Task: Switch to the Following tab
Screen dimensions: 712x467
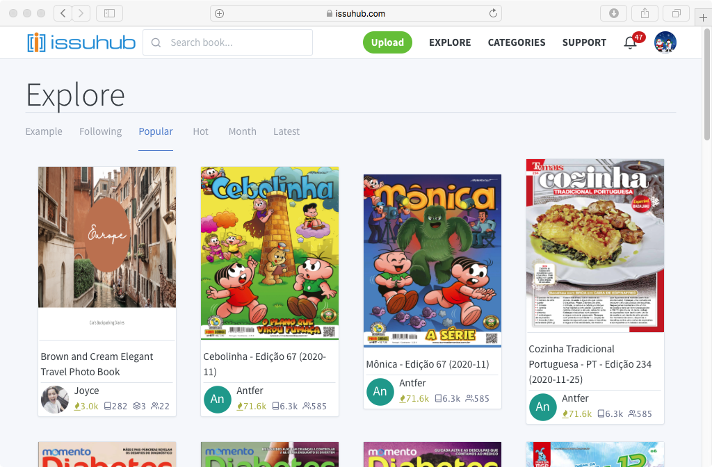Action: tap(100, 131)
